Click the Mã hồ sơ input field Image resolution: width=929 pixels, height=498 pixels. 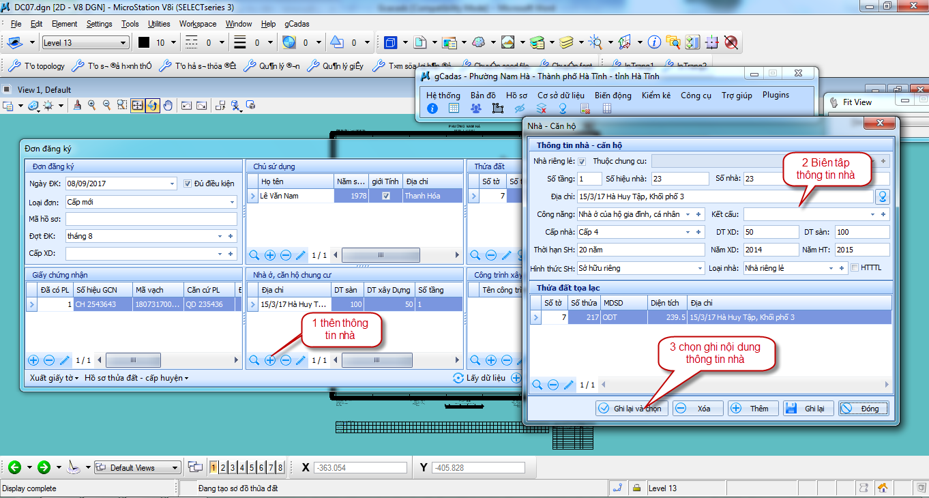151,219
